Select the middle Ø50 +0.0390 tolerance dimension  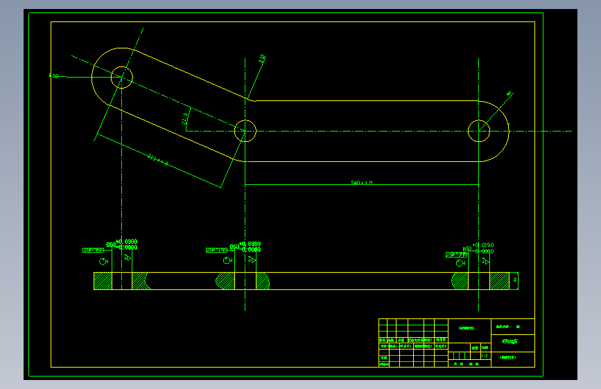245,246
